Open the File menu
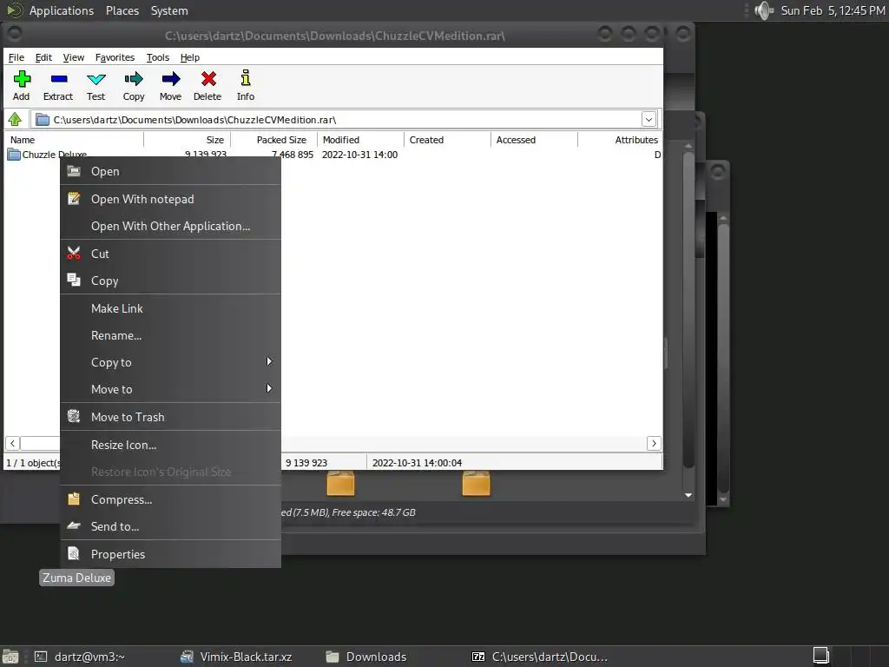 pos(16,57)
